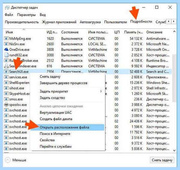Click the MsMpEng.exe process icon
The height and width of the screenshot is (170, 180).
6,38
